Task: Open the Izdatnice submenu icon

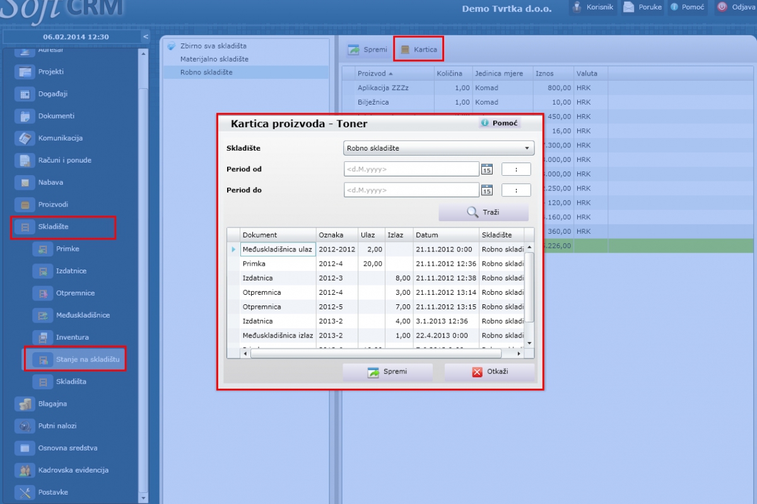Action: (43, 271)
